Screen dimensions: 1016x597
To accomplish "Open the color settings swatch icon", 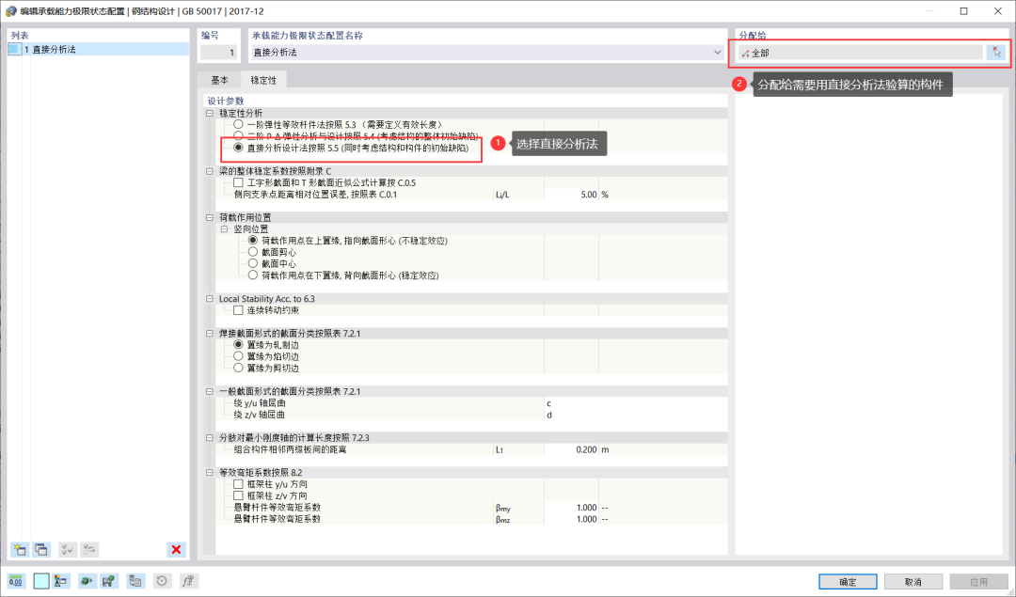I will click(x=41, y=580).
